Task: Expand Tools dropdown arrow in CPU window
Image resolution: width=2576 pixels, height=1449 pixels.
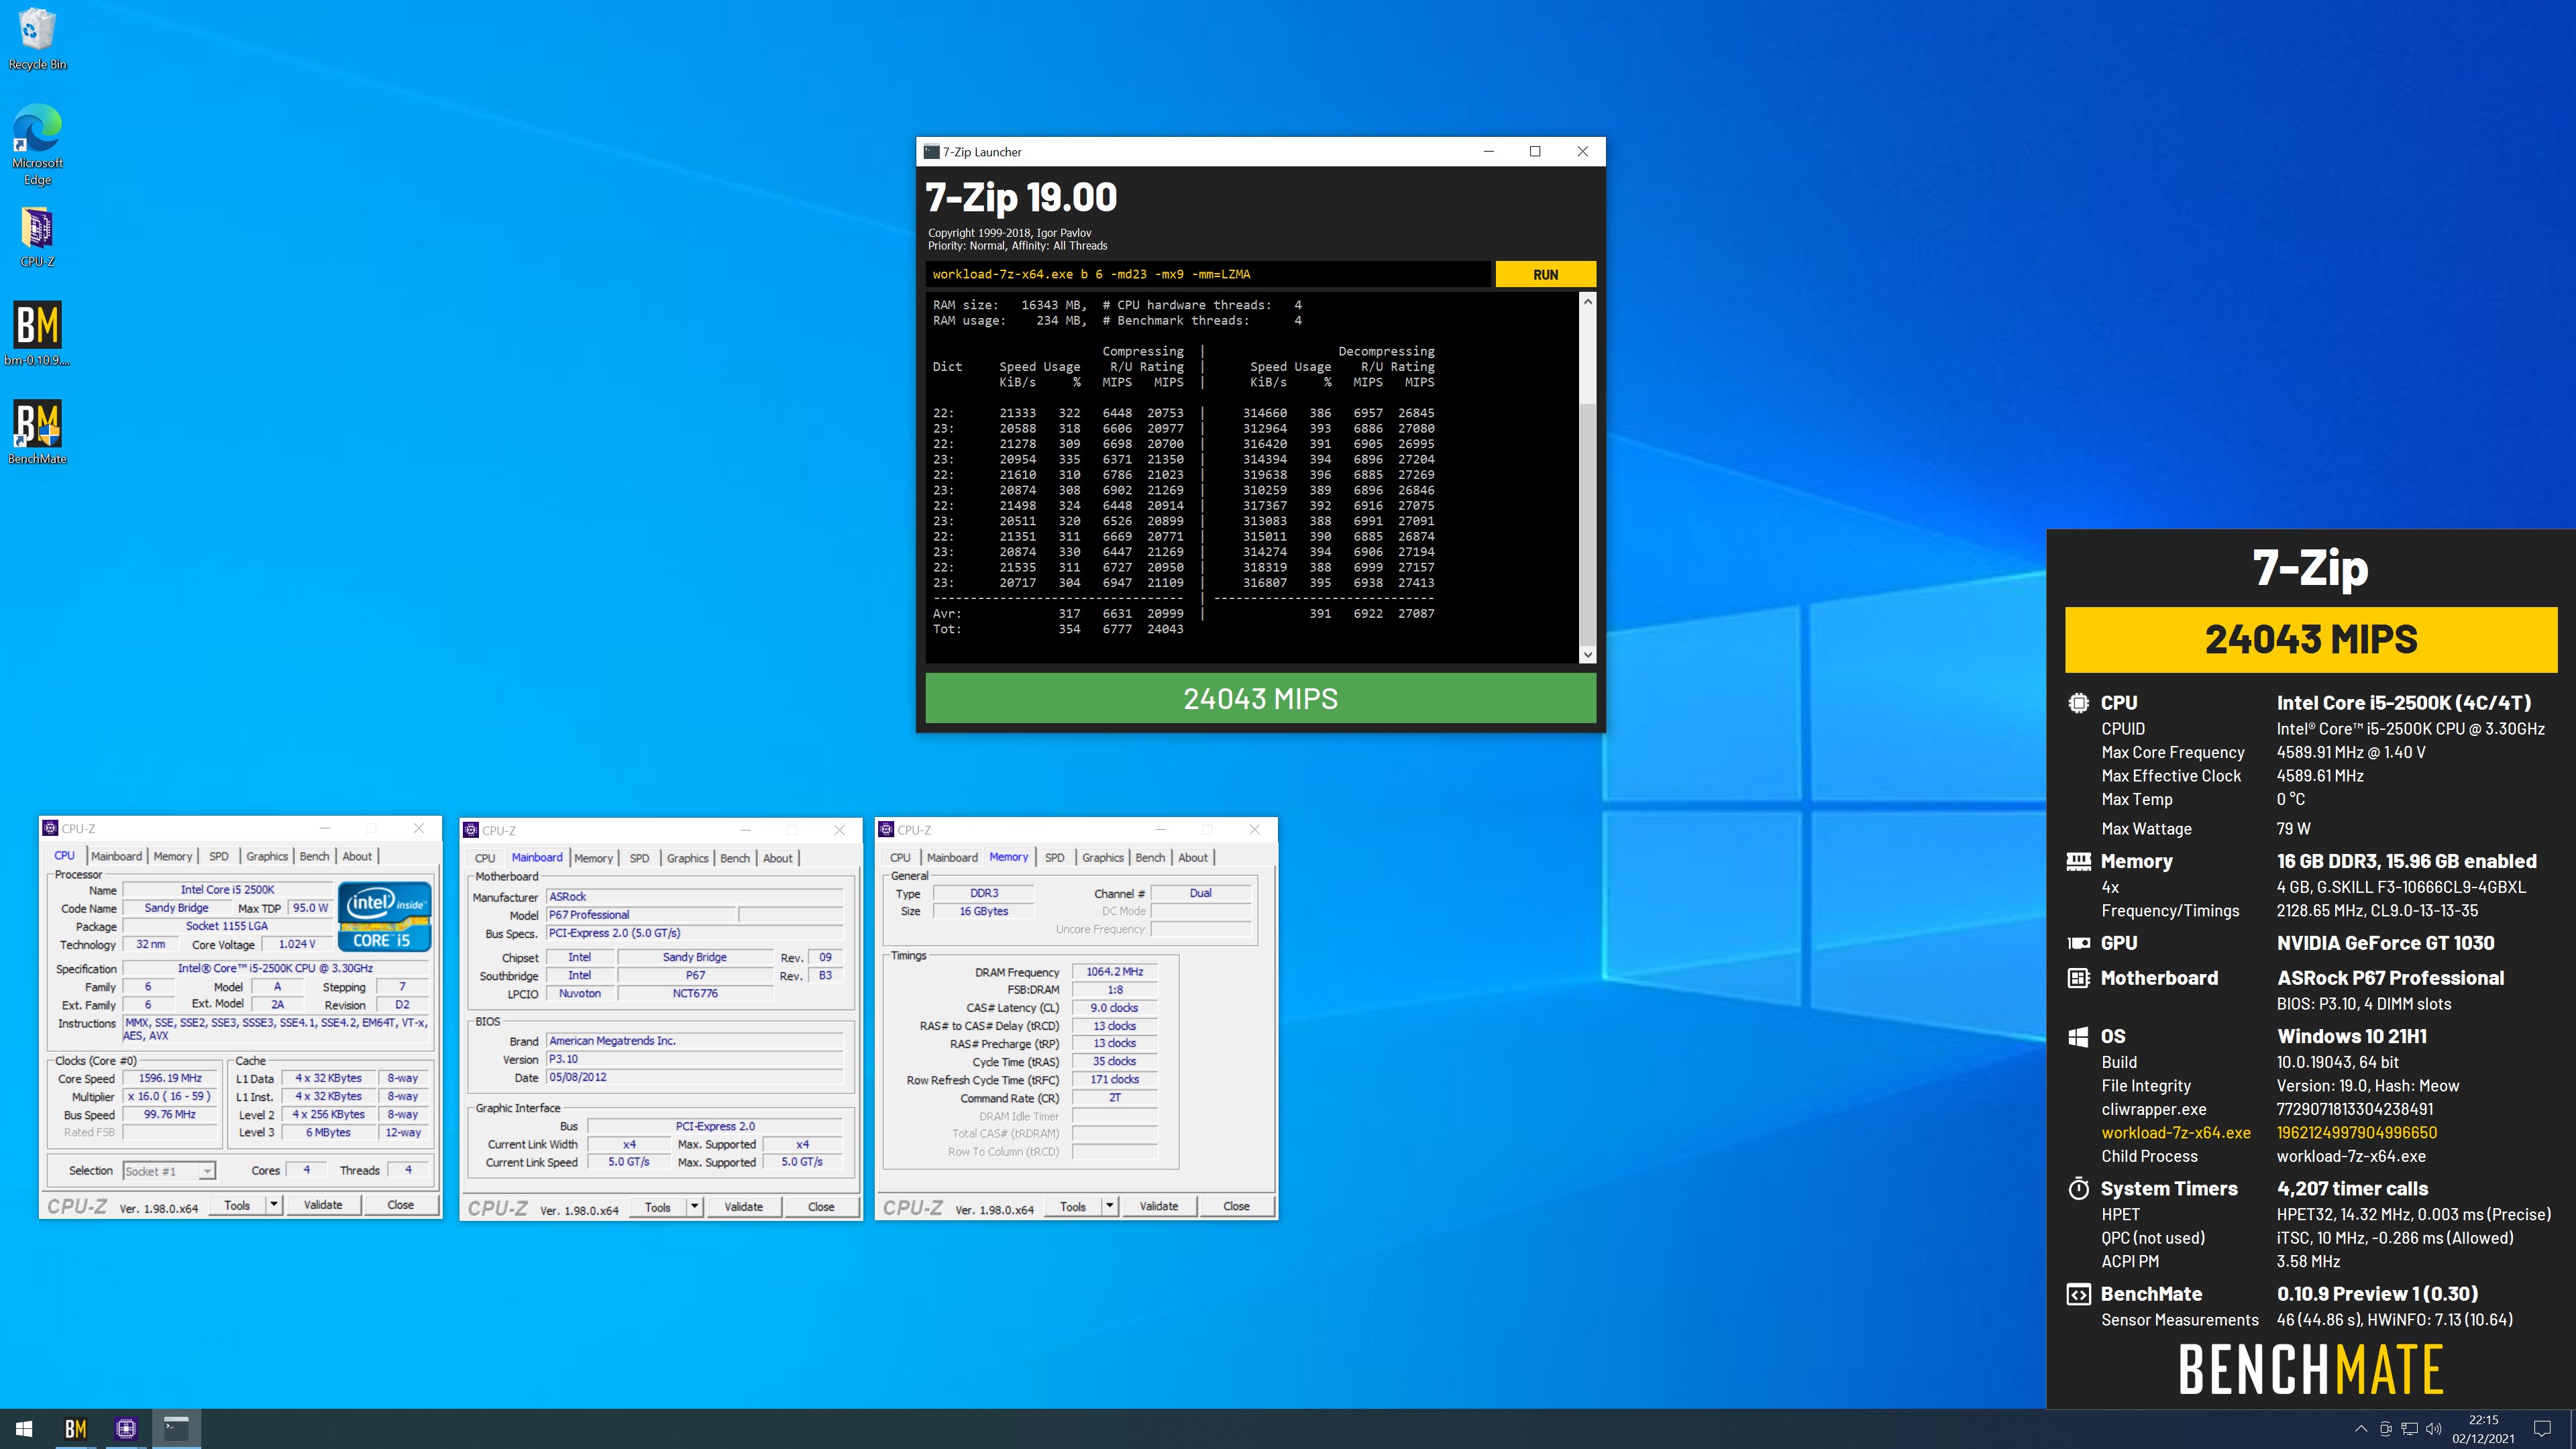Action: tap(273, 1205)
